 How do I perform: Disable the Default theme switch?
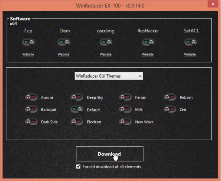click(x=77, y=109)
